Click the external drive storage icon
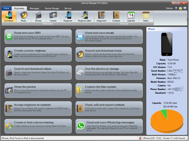 (x=80, y=72)
